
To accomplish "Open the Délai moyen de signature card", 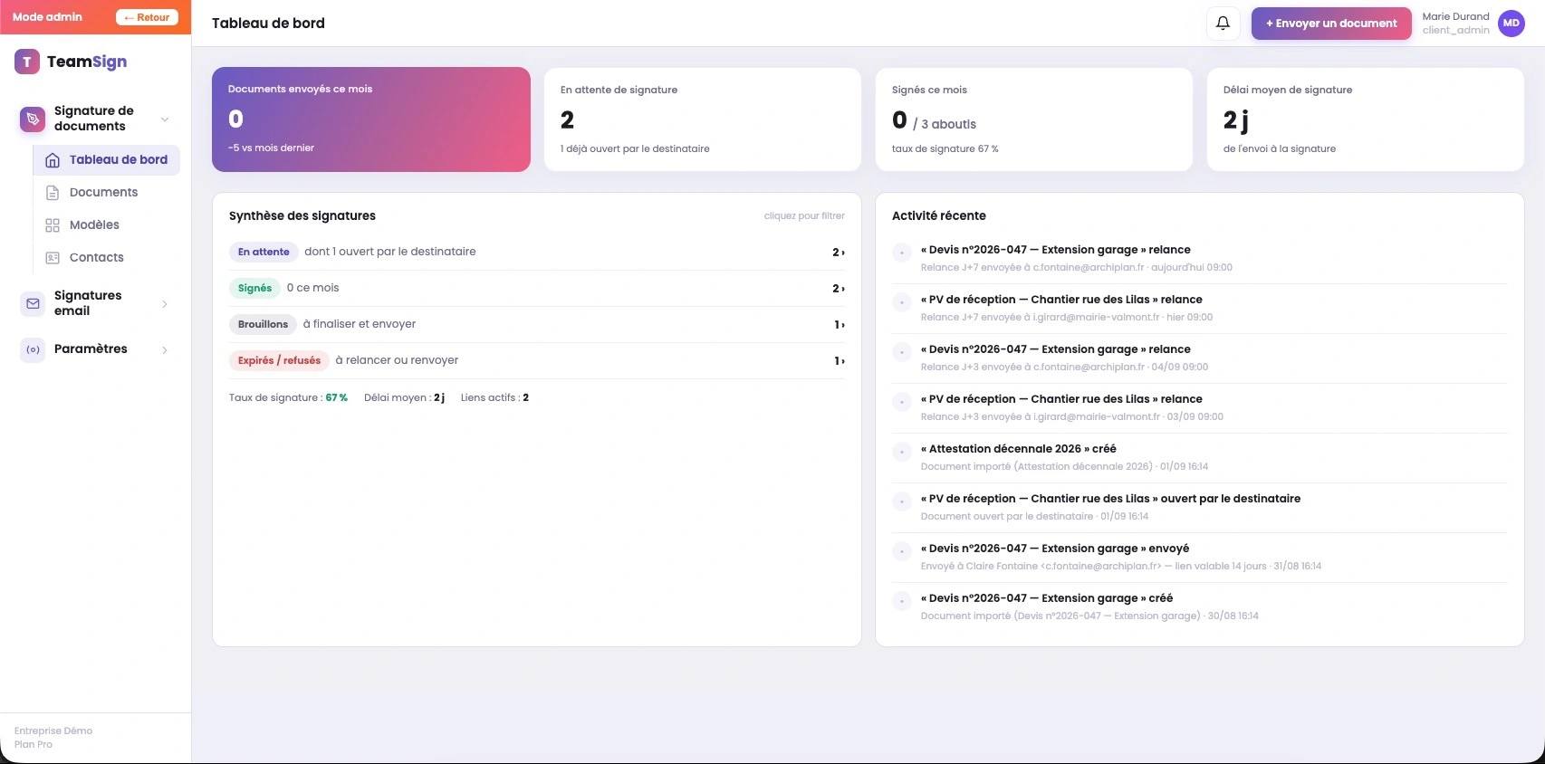I will pyautogui.click(x=1366, y=119).
